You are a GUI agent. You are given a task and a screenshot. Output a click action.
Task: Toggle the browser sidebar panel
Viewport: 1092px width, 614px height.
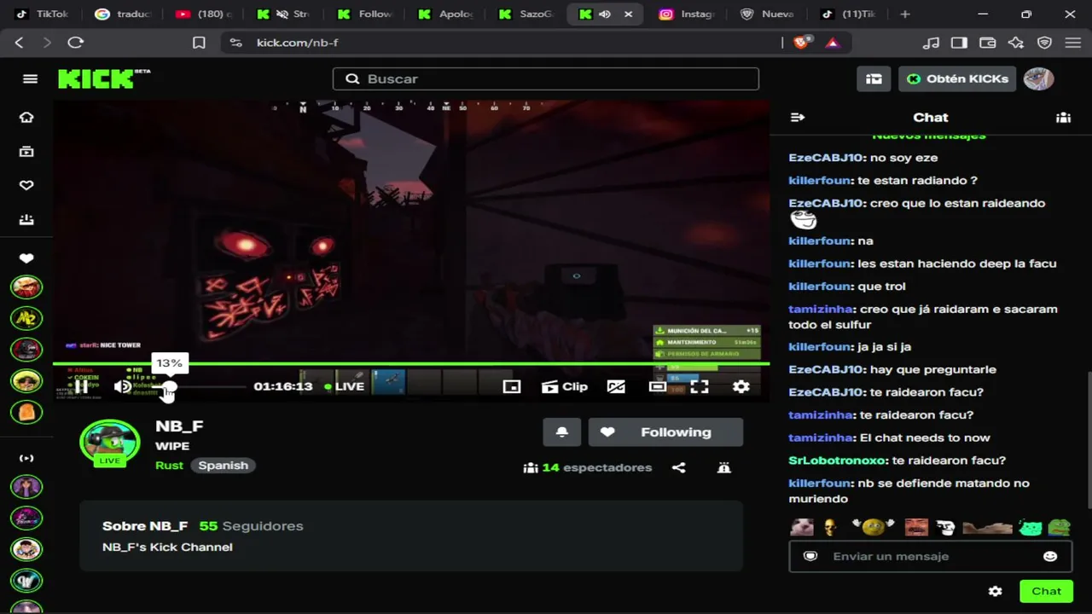[x=959, y=43]
